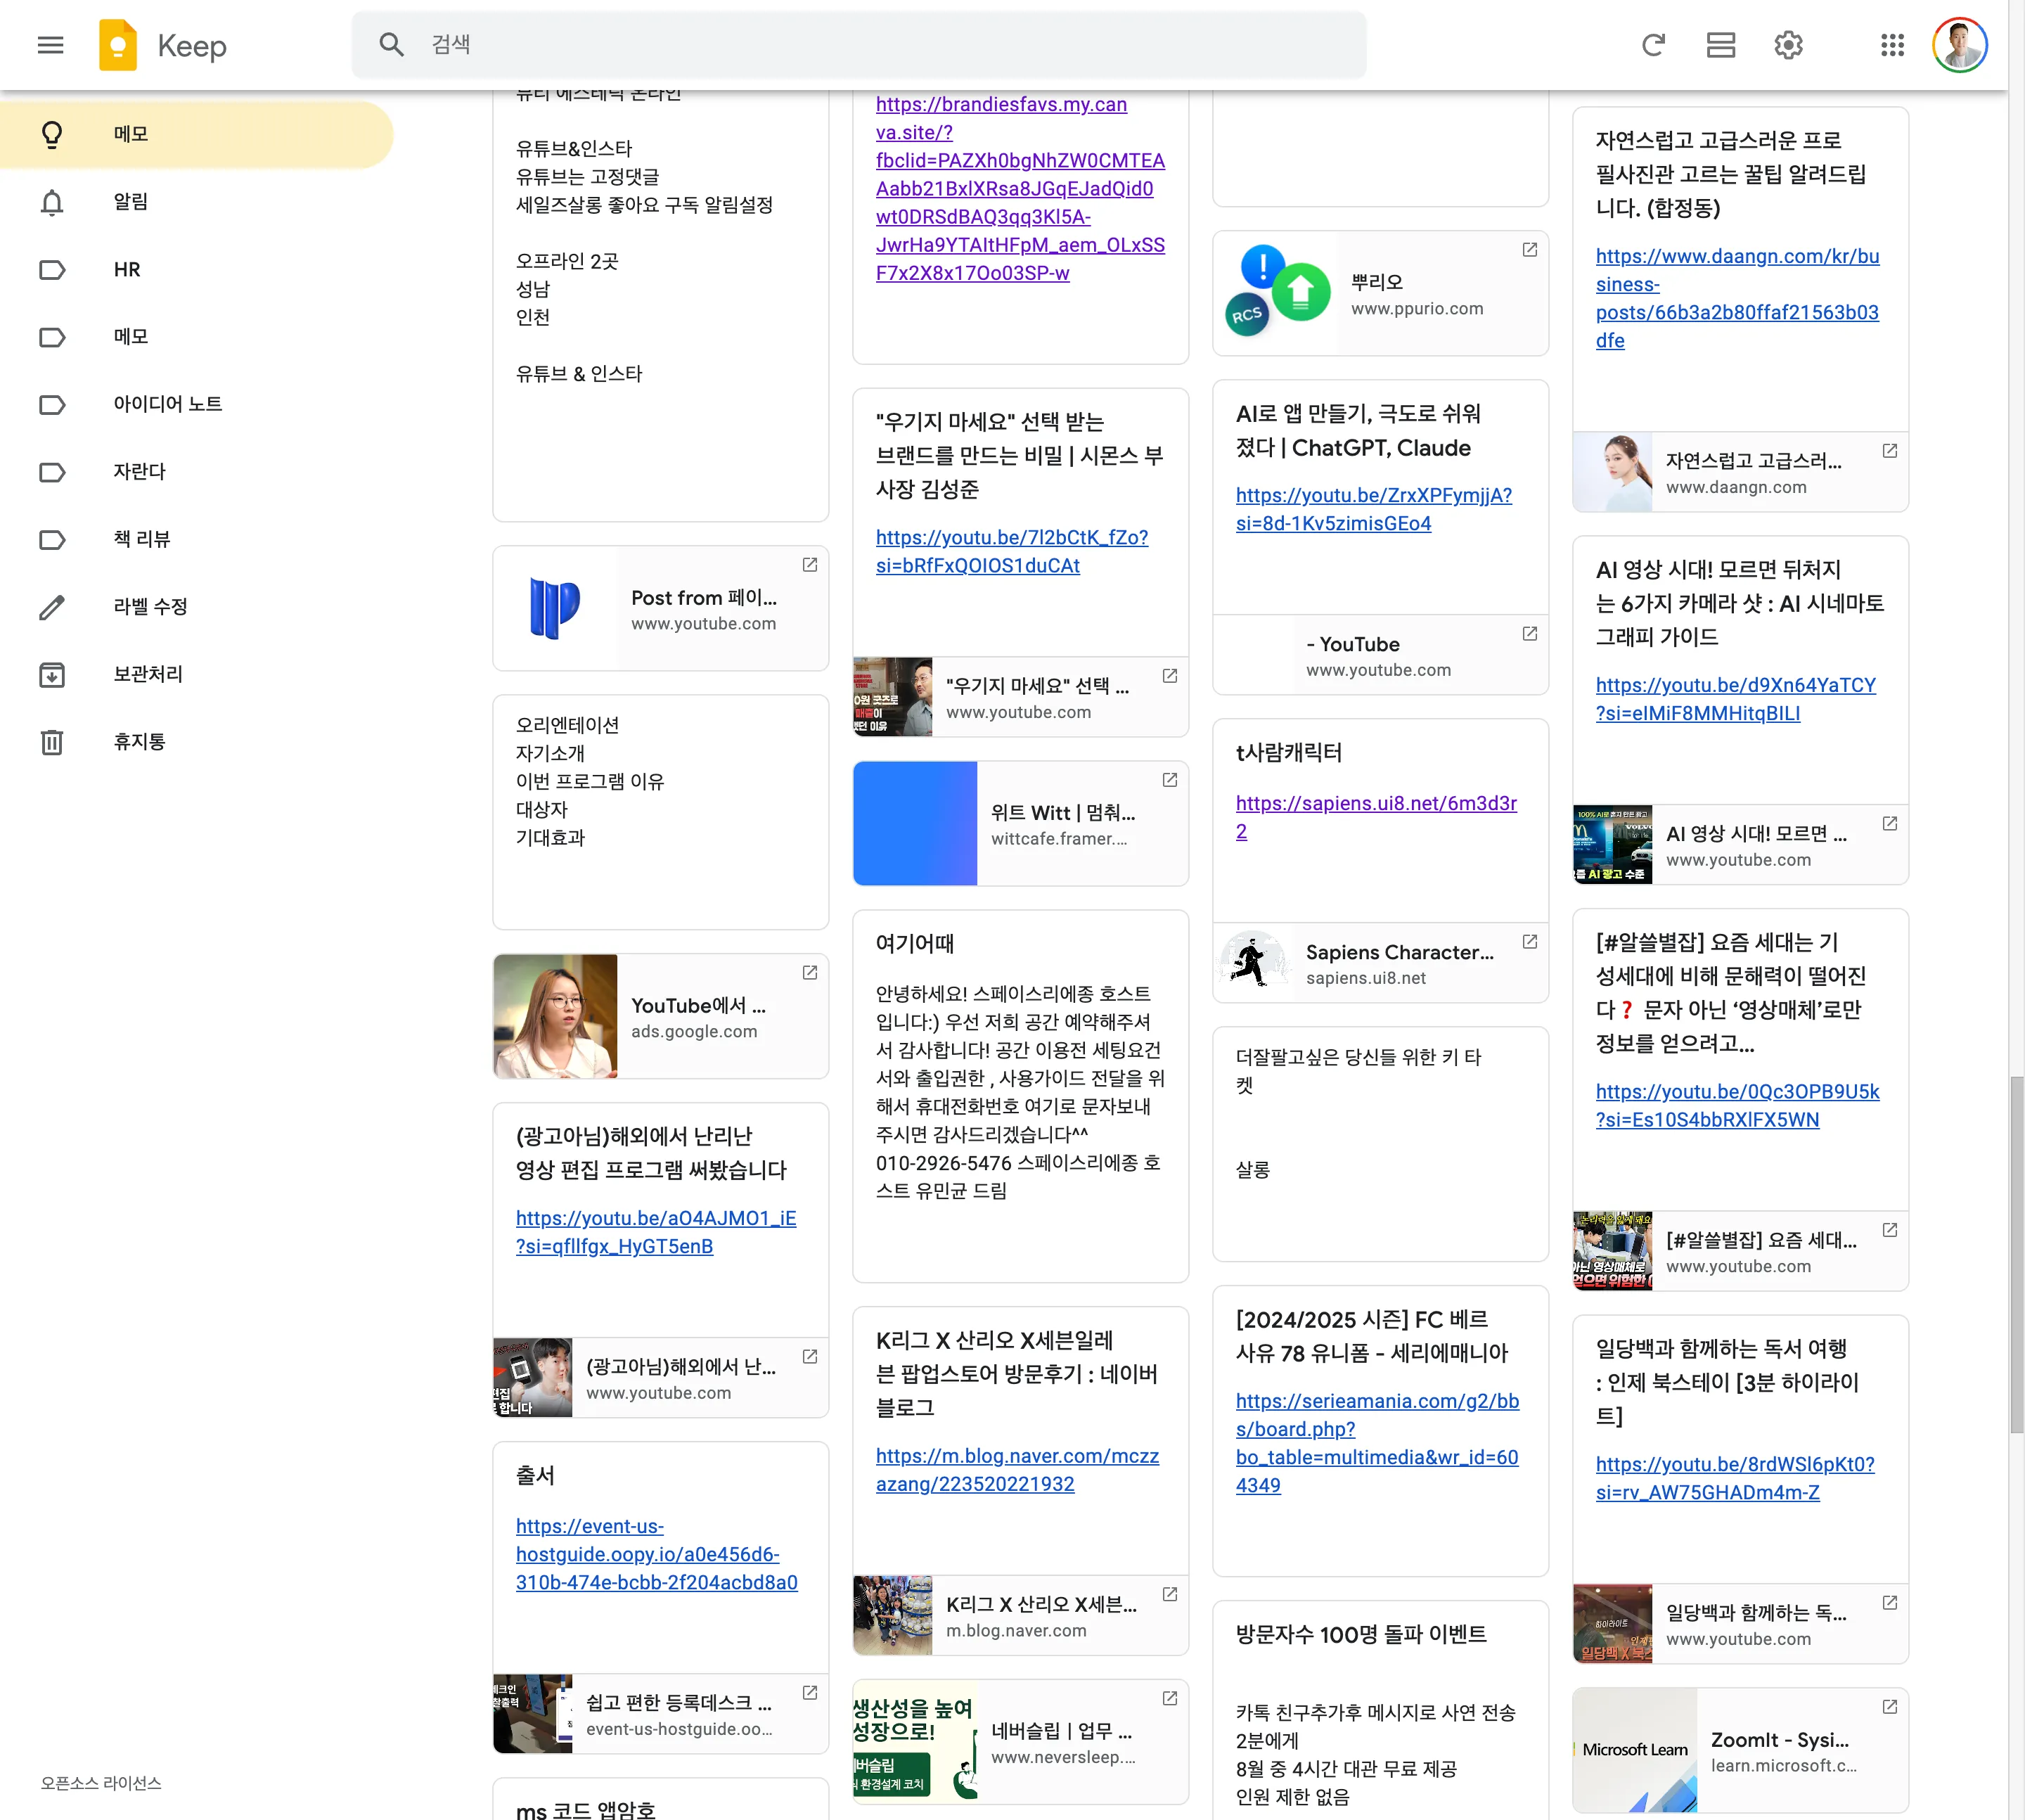Image resolution: width=2025 pixels, height=1820 pixels.
Task: Open external icon on ZoomIt Microsoft Learn card
Action: coord(1889,1707)
